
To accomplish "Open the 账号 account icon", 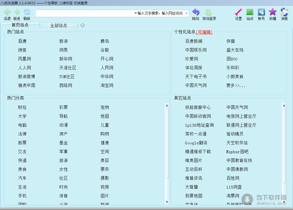I will point(261,12).
